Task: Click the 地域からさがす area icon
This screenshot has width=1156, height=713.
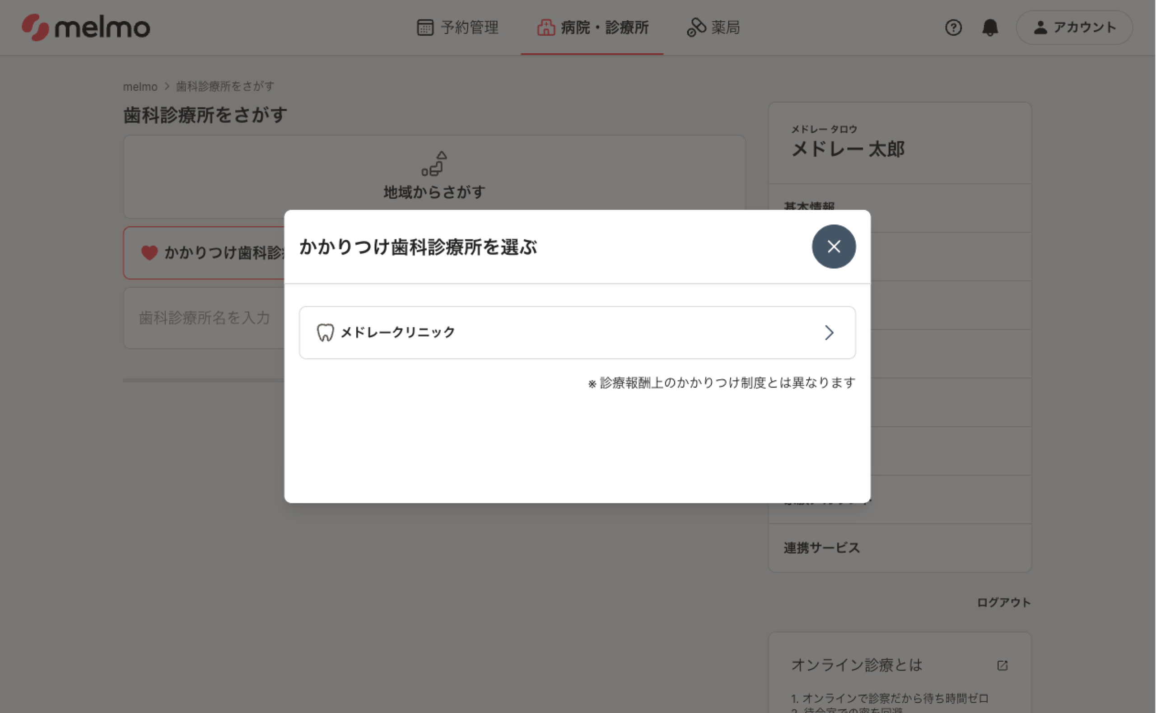Action: [x=434, y=163]
